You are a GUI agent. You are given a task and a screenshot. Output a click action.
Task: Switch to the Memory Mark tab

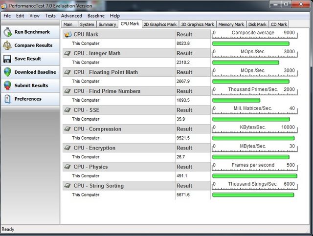[231, 24]
